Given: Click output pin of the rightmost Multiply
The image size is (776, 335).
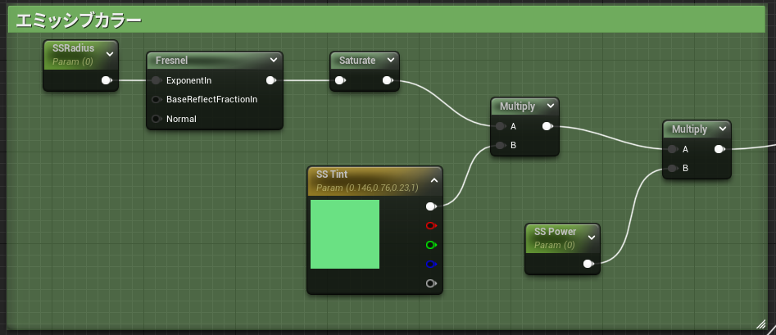Looking at the screenshot, I should pos(719,149).
